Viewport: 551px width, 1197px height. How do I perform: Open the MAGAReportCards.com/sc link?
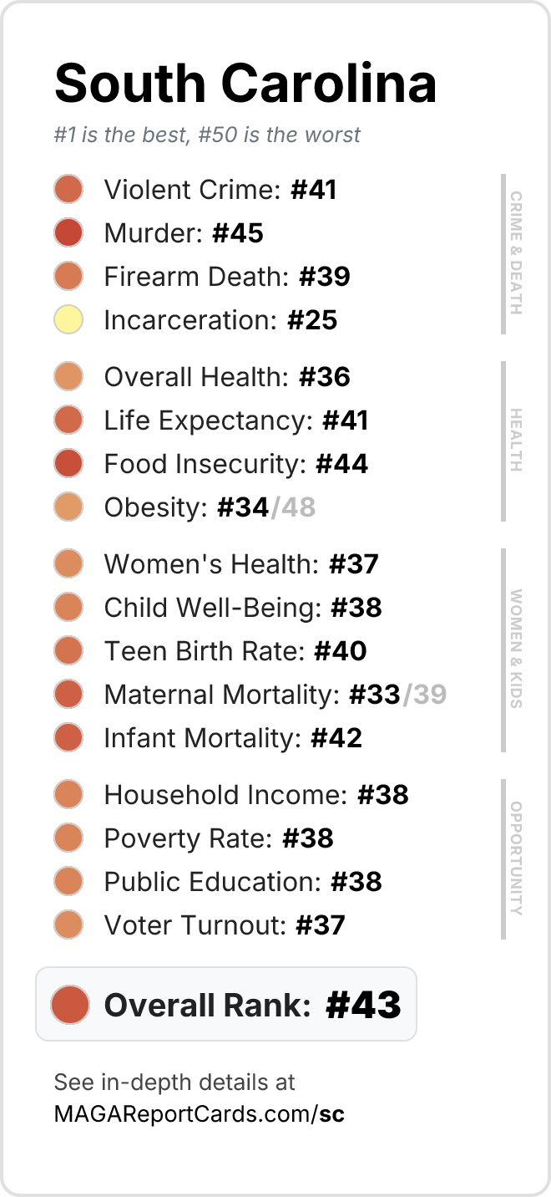click(200, 1113)
